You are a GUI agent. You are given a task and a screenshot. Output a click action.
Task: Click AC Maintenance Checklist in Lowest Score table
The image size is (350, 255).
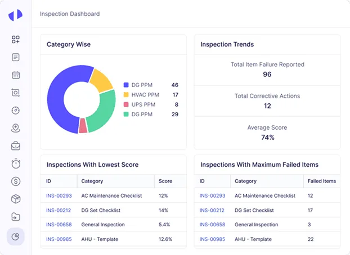tap(111, 195)
